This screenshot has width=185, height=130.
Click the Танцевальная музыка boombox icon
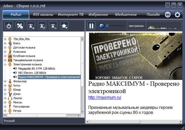point(10,60)
